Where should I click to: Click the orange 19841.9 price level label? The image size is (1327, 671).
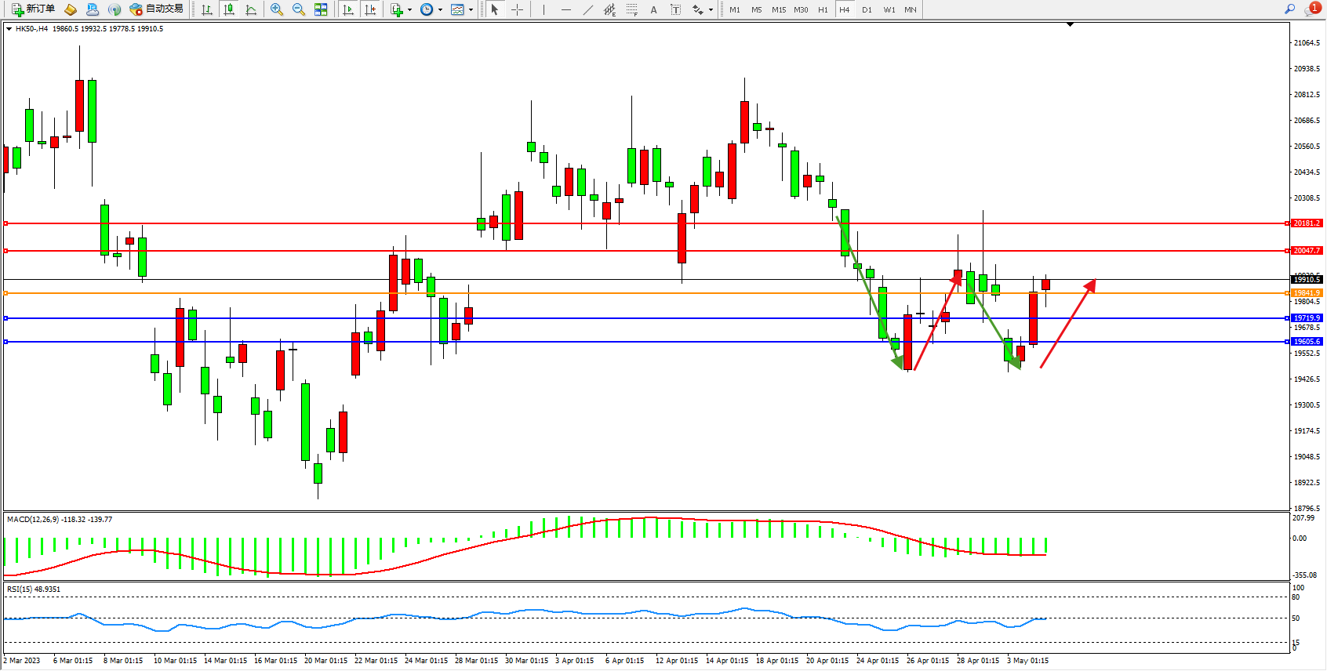[x=1307, y=293]
